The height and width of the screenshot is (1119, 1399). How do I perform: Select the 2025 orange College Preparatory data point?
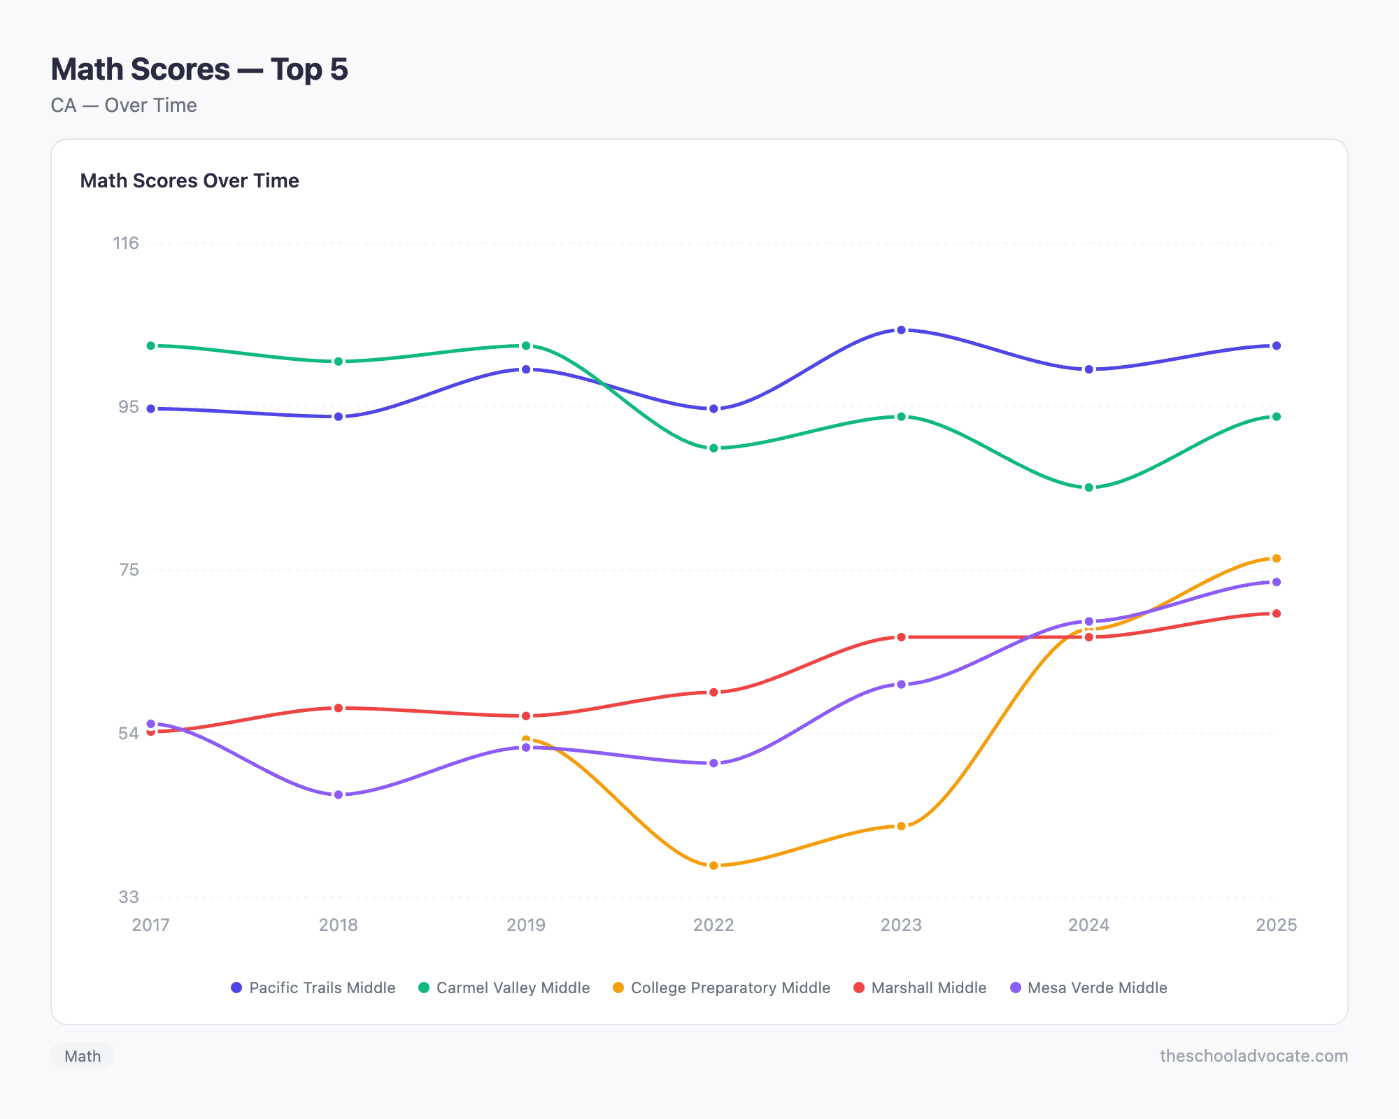1277,559
